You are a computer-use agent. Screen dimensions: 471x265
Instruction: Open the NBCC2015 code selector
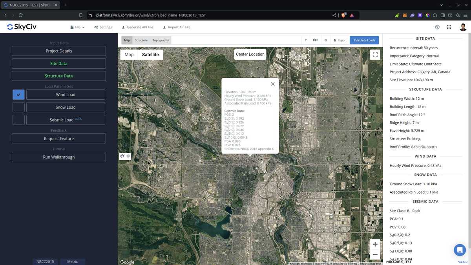point(45,261)
